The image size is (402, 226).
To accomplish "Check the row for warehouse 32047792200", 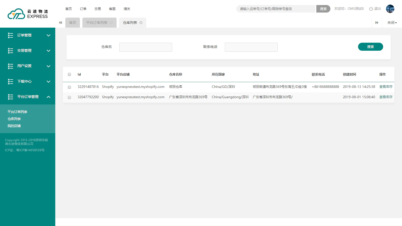I will (69, 97).
